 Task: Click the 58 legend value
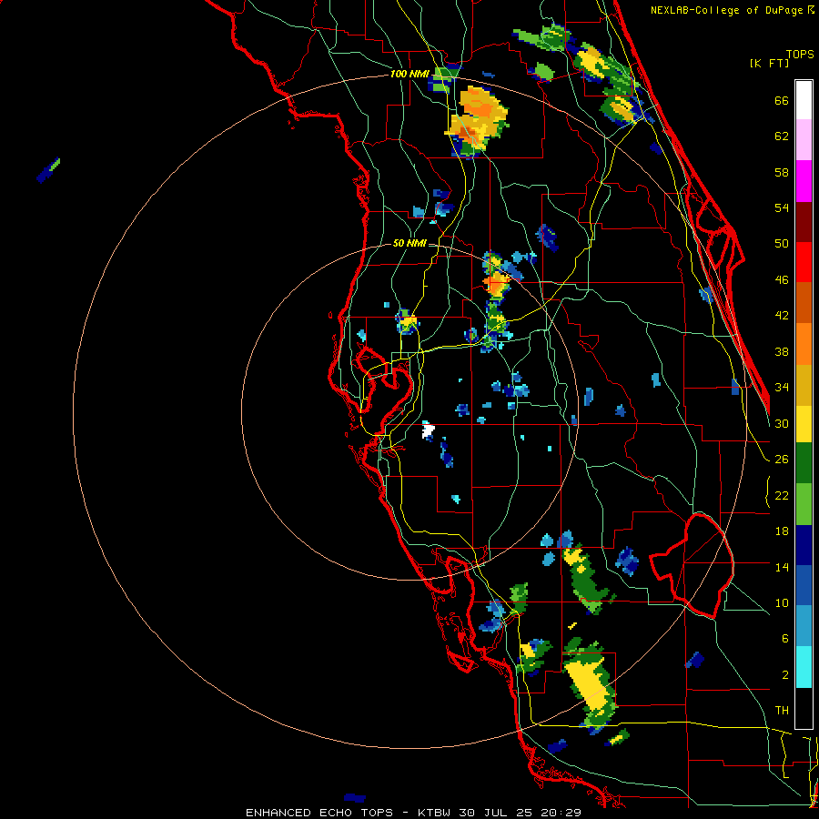pos(782,172)
